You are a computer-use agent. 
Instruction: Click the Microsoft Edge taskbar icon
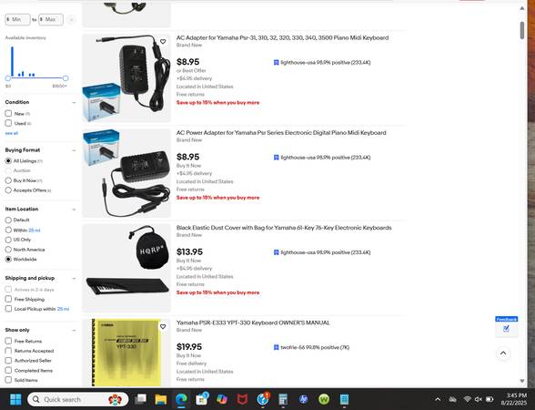[x=181, y=399]
